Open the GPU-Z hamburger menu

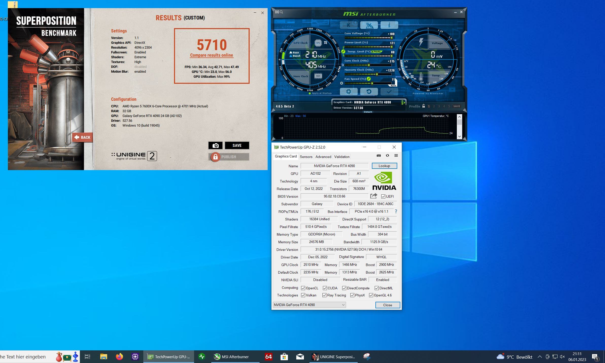(x=396, y=155)
